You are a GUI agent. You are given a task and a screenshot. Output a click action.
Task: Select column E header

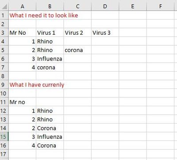[x=133, y=6]
